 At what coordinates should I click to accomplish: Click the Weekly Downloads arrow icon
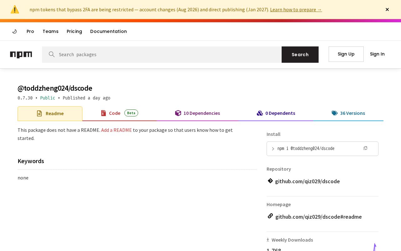tap(268, 240)
